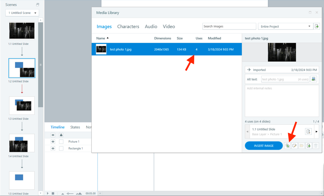Click the Alt text input field

tap(285, 79)
